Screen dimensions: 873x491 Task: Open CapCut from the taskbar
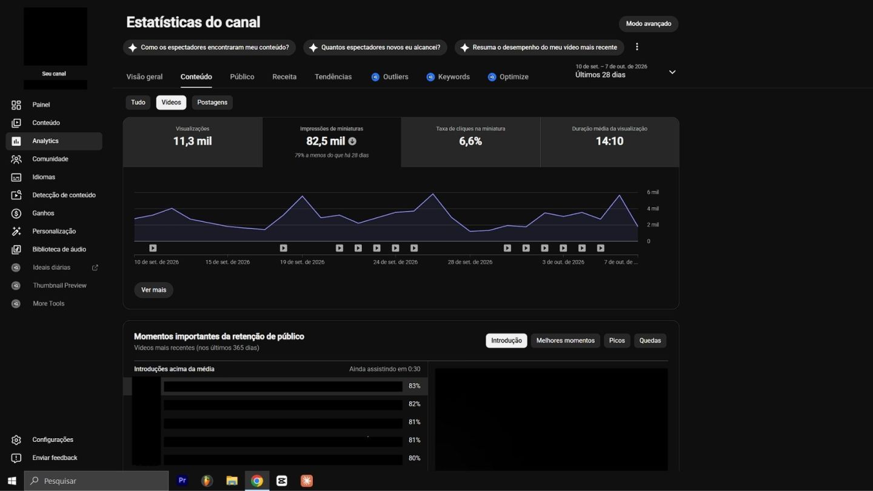(281, 481)
